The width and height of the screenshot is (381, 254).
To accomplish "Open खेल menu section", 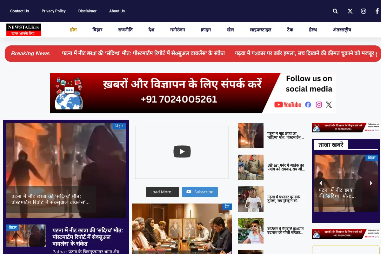I will 230,30.
